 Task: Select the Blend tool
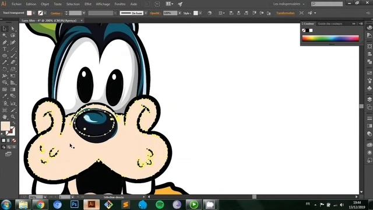13,96
